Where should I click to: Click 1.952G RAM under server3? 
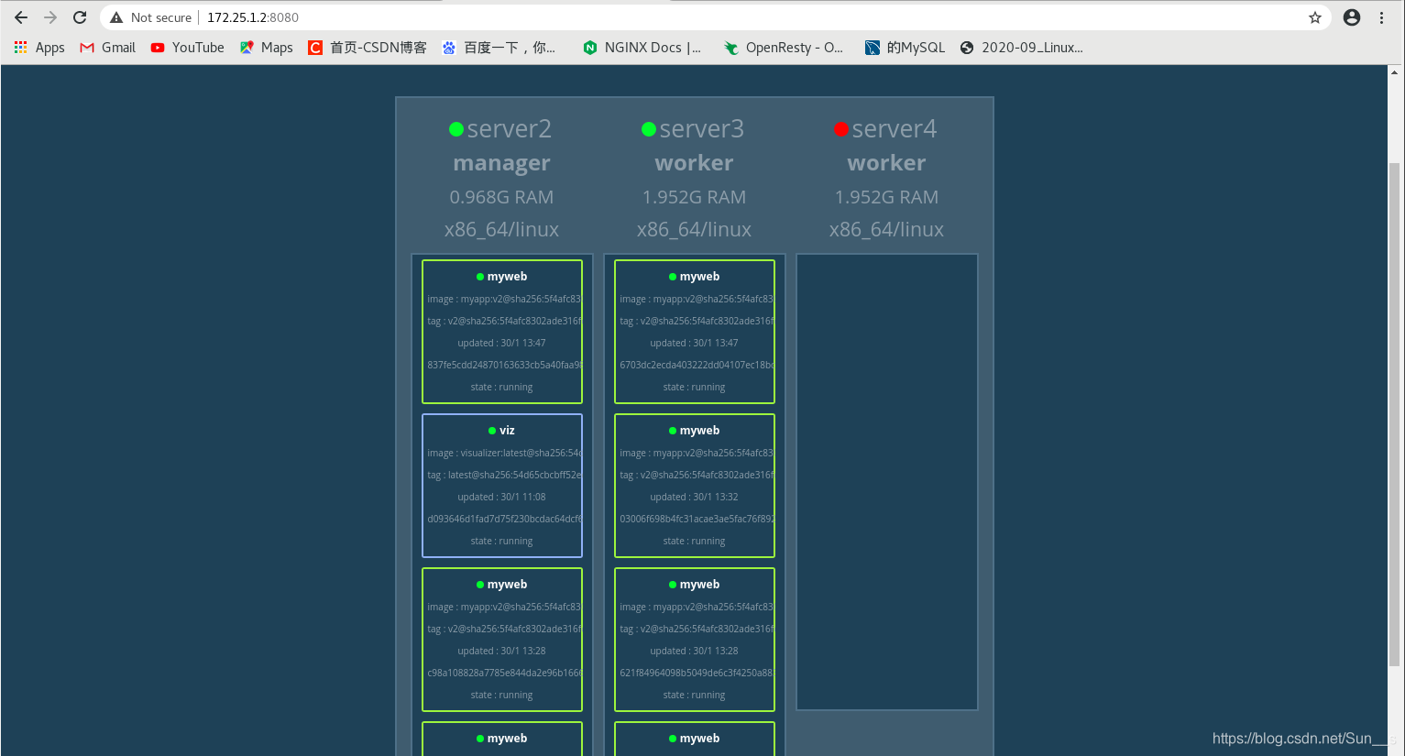(694, 197)
